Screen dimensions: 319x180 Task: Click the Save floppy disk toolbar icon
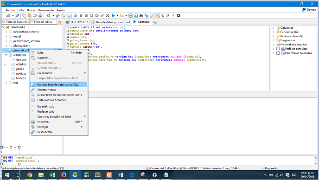click(x=131, y=16)
